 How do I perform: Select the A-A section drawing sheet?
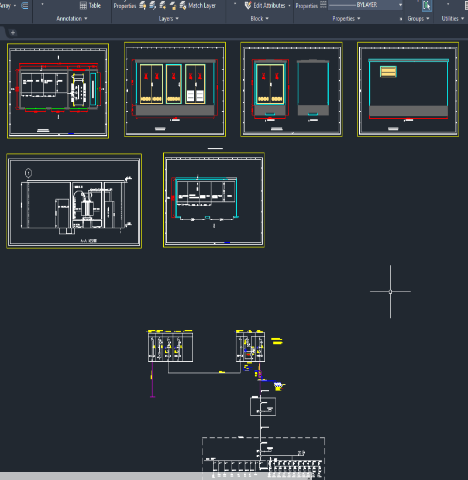click(x=74, y=201)
